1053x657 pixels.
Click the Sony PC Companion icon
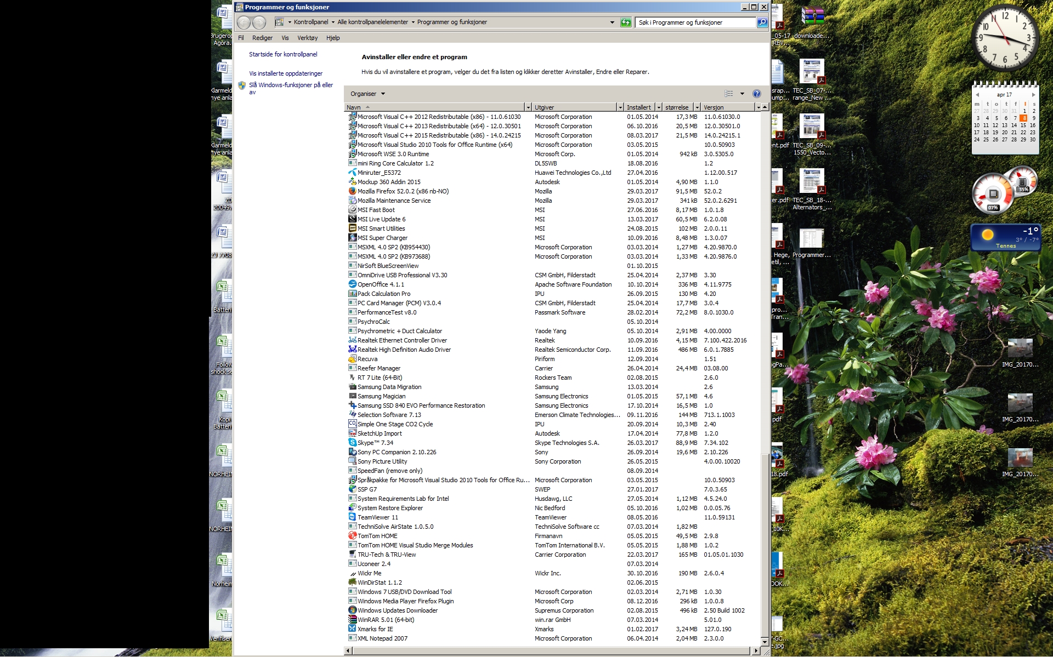tap(353, 452)
